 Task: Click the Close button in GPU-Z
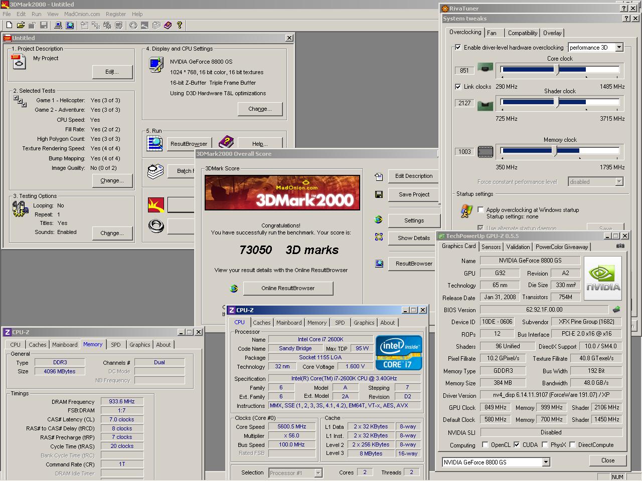pyautogui.click(x=608, y=460)
